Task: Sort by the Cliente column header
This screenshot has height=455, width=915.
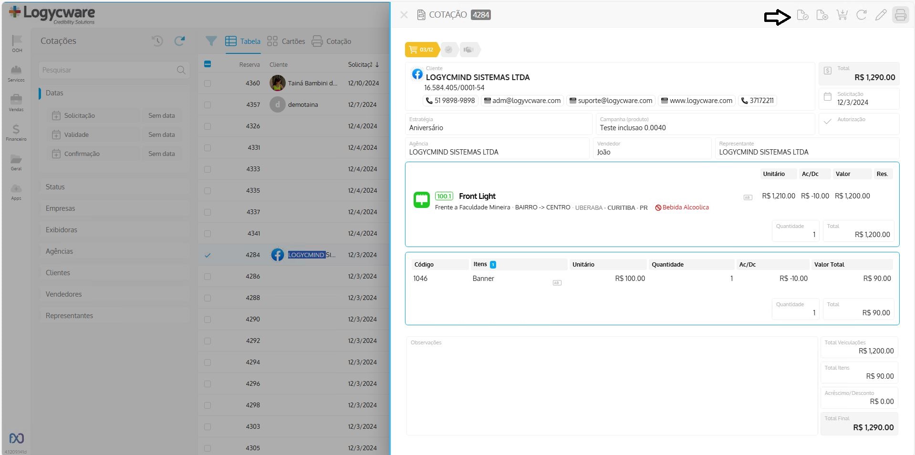Action: tap(279, 64)
